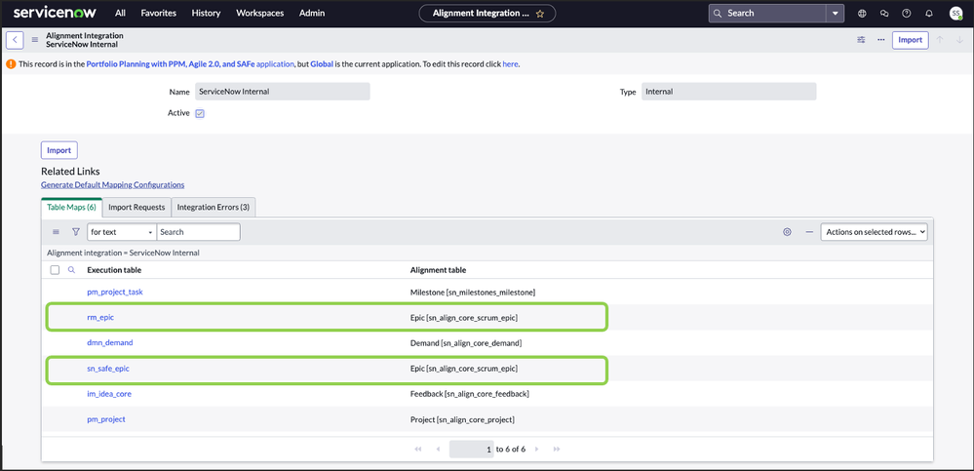Screen dimensions: 974x471
Task: Click the Type field
Action: [x=728, y=92]
